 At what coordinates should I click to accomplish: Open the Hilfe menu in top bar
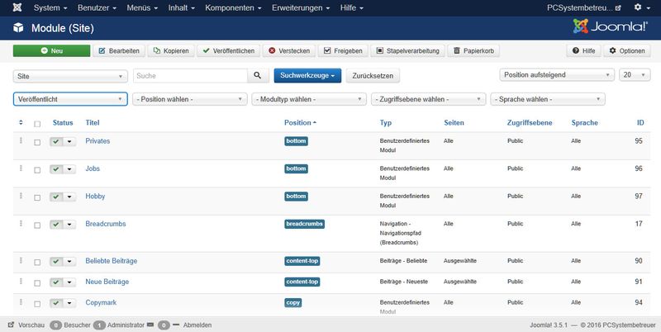[x=352, y=7]
